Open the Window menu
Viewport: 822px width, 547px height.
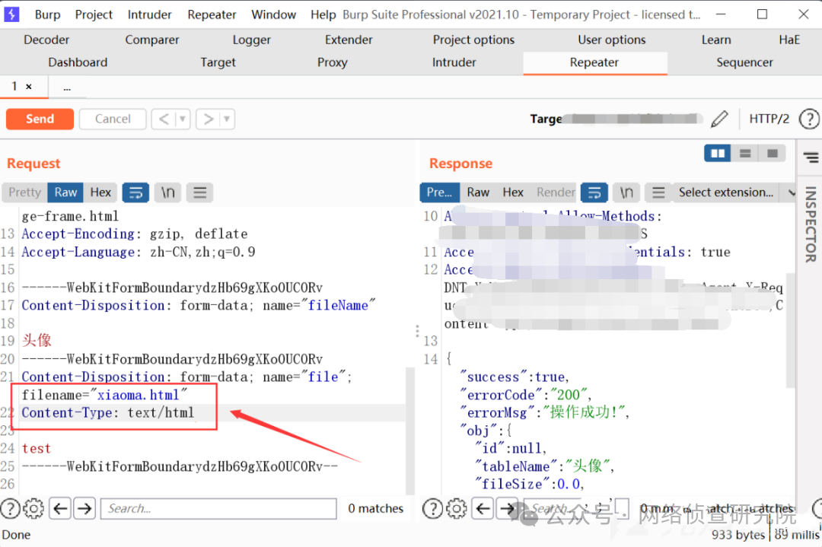(274, 14)
